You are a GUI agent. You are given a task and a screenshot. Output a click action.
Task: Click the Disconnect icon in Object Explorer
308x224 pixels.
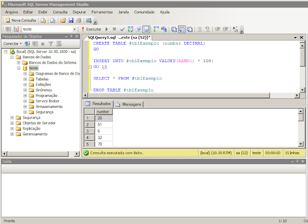tap(35, 44)
